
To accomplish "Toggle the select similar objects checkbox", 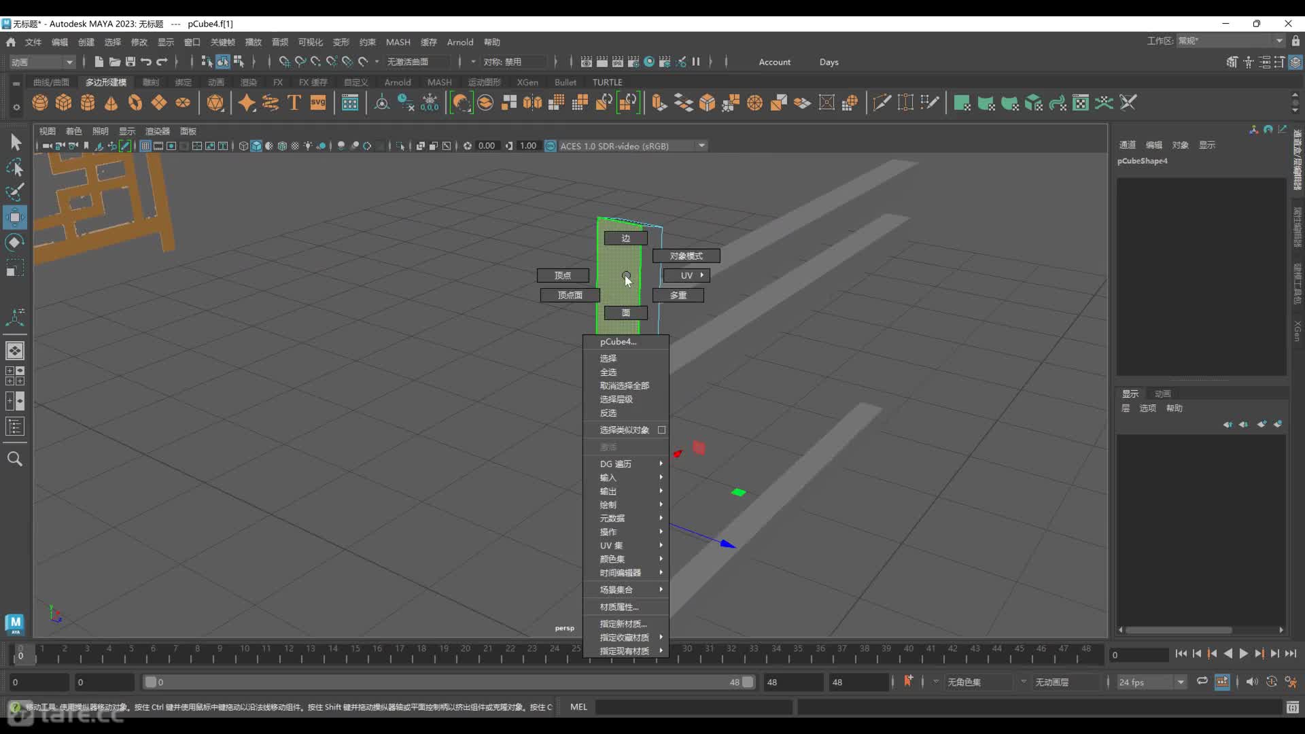I will (661, 430).
